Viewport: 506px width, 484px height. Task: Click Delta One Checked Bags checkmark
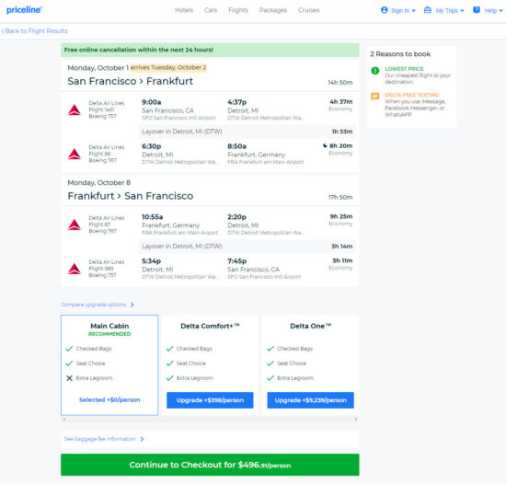270,349
